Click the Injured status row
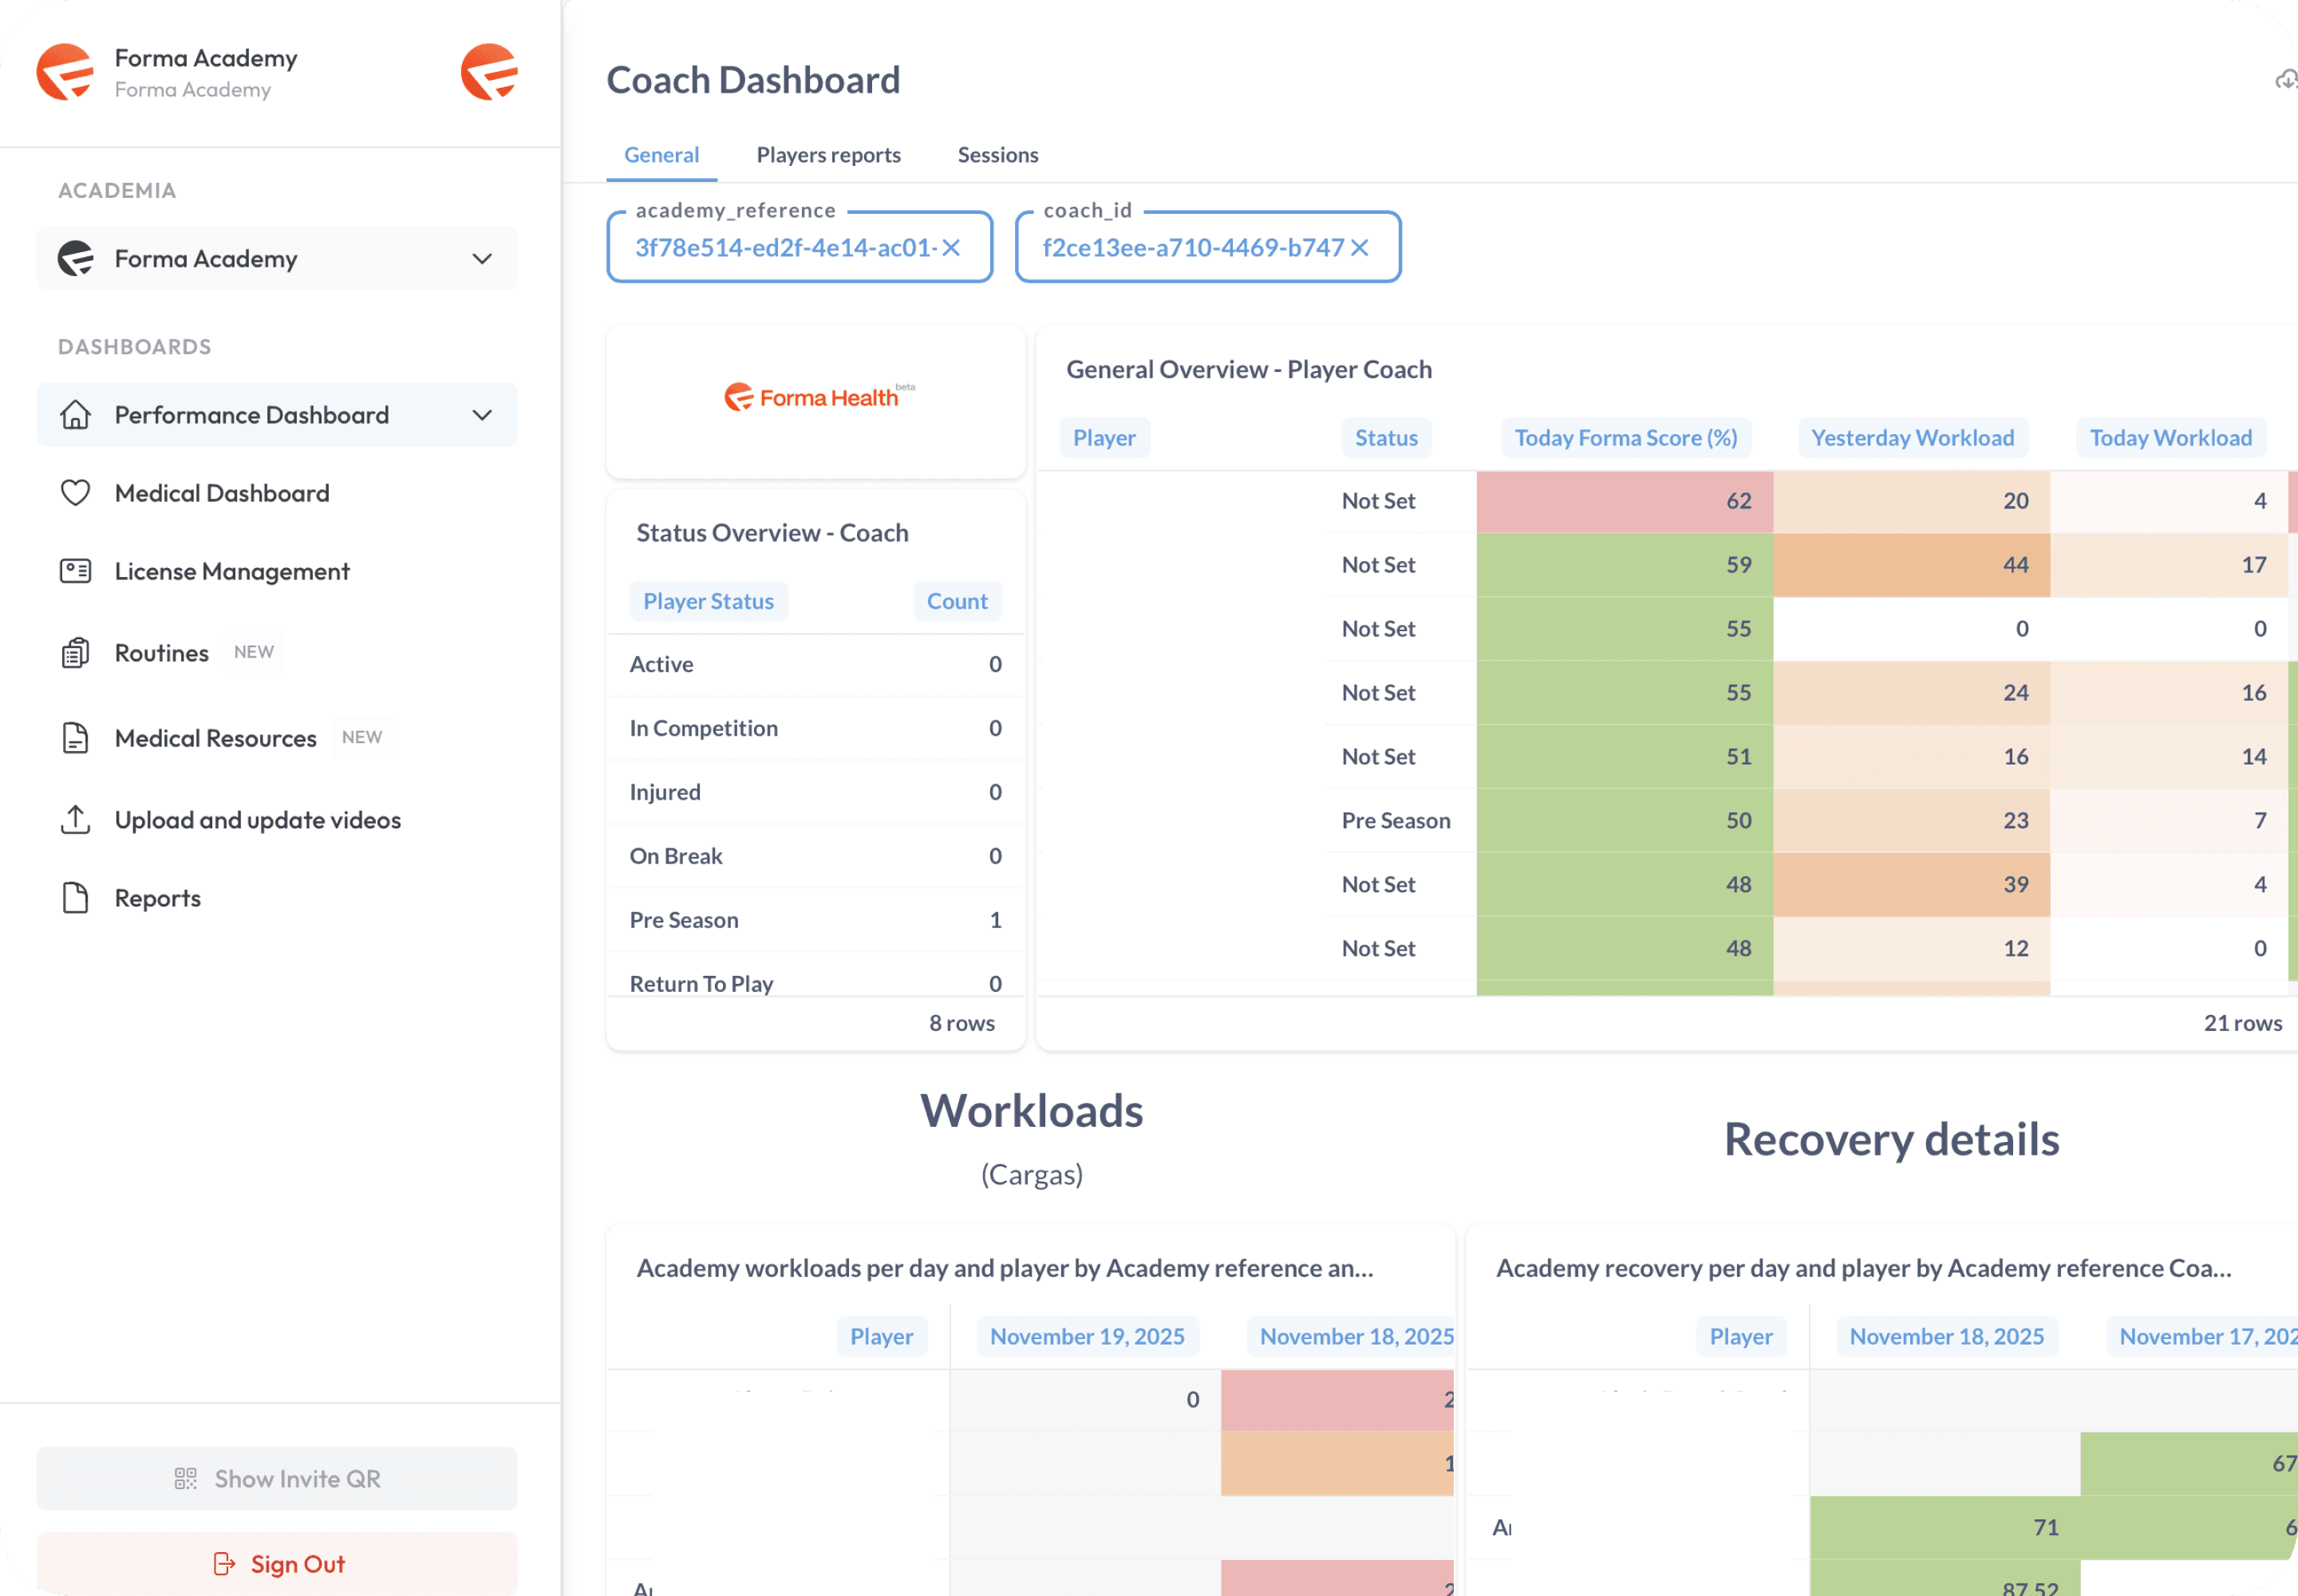2298x1596 pixels. point(816,792)
